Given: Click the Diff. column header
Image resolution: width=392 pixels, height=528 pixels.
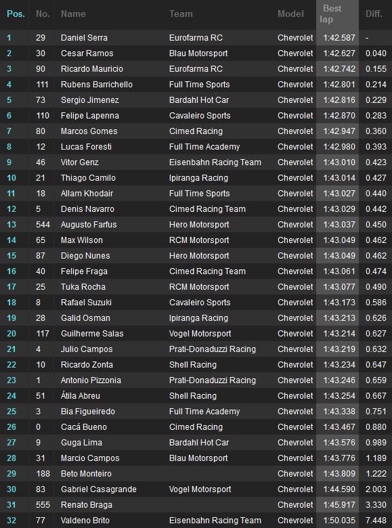Looking at the screenshot, I should coord(374,14).
